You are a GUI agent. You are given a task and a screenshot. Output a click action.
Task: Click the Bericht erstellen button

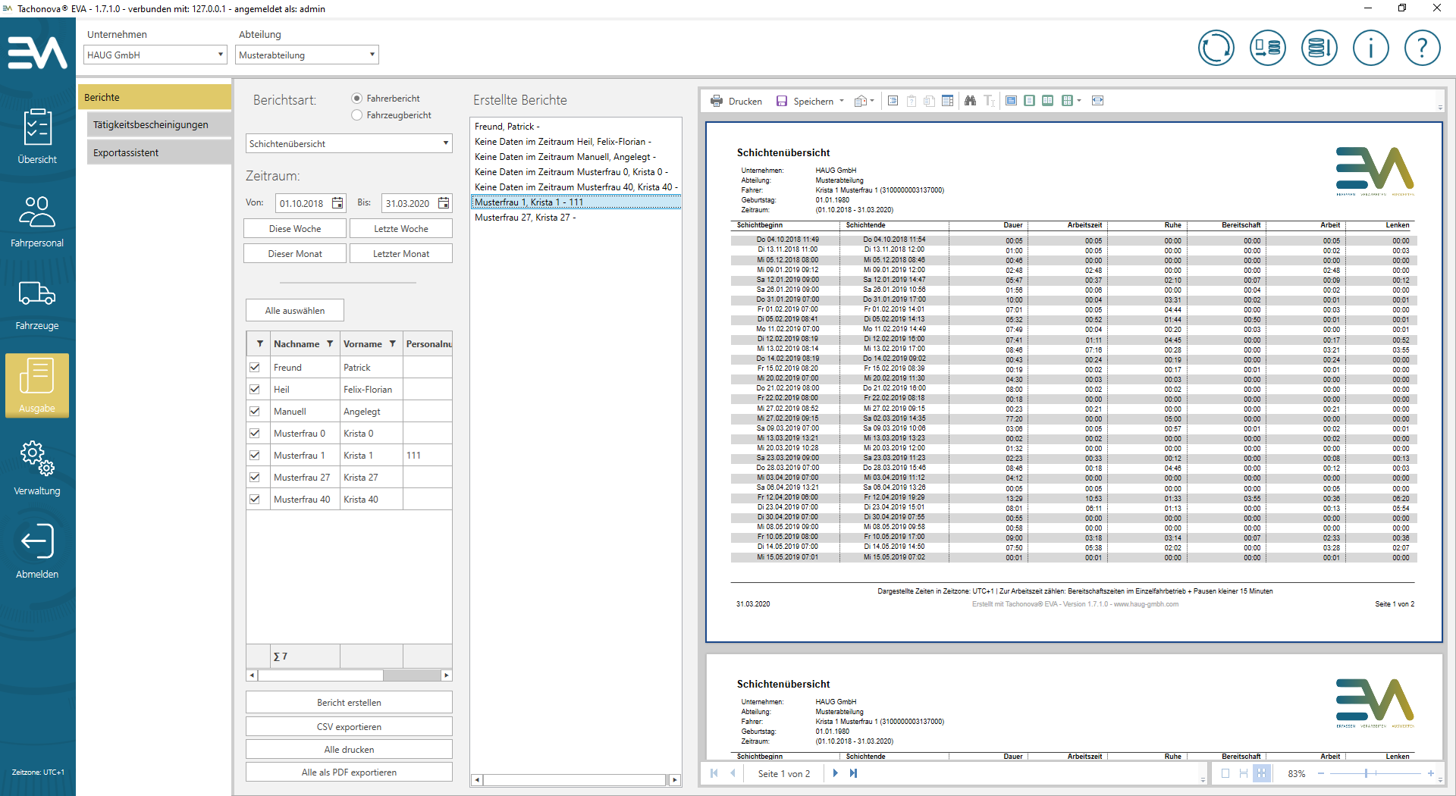point(349,703)
